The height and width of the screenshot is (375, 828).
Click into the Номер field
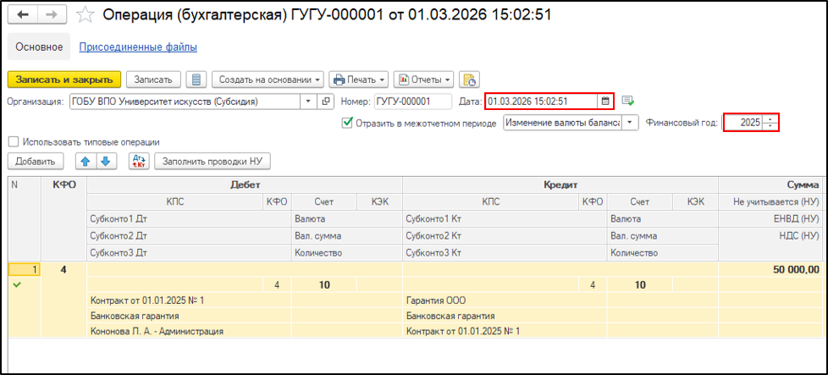(412, 102)
